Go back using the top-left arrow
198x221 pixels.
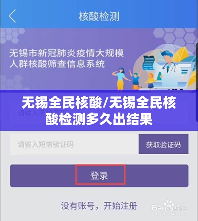coord(12,16)
